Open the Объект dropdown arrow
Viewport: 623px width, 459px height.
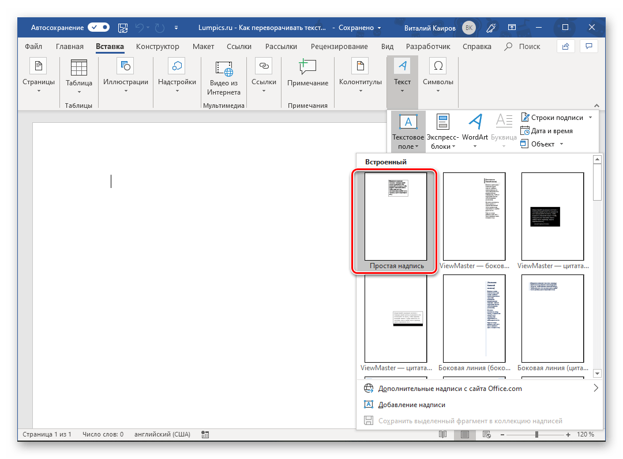[x=561, y=144]
